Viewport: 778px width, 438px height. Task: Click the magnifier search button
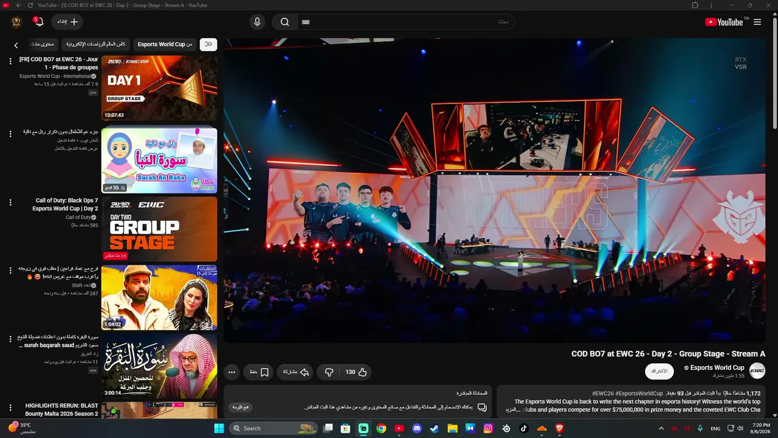[x=284, y=22]
